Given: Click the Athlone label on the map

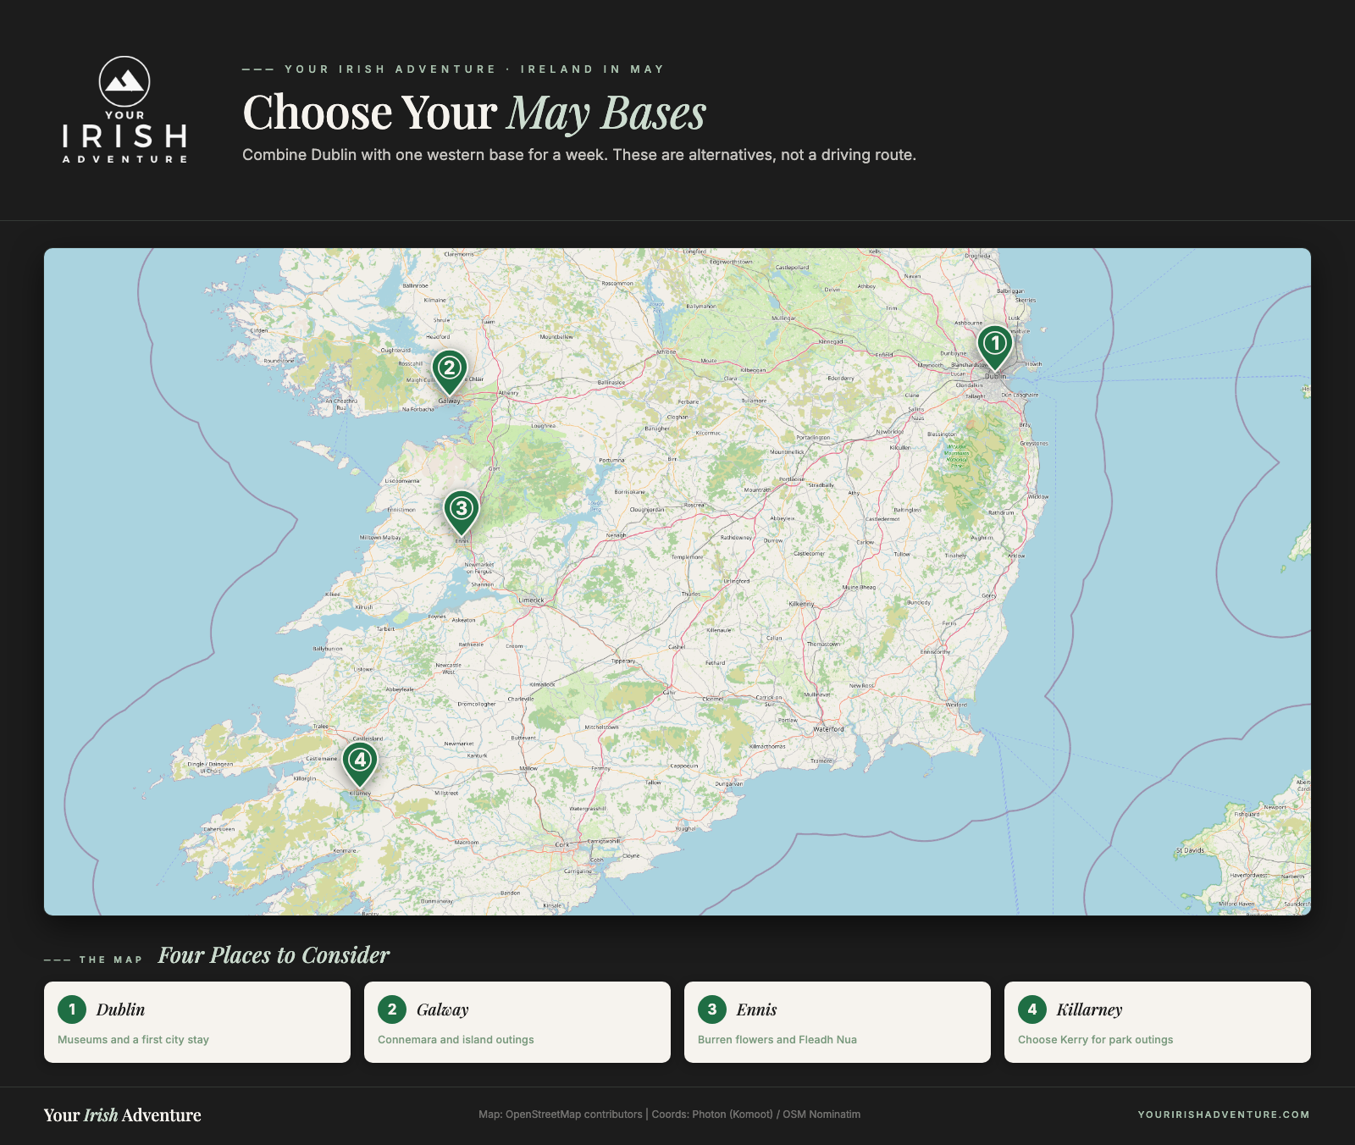Looking at the screenshot, I should (x=666, y=352).
